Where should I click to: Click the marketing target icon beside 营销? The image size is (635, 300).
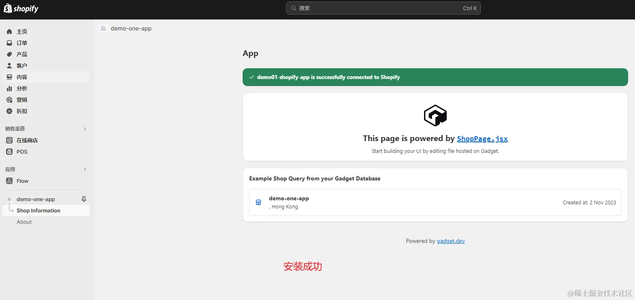coord(9,100)
